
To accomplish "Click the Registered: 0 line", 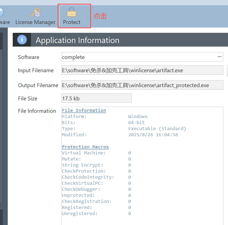I will [96, 208].
